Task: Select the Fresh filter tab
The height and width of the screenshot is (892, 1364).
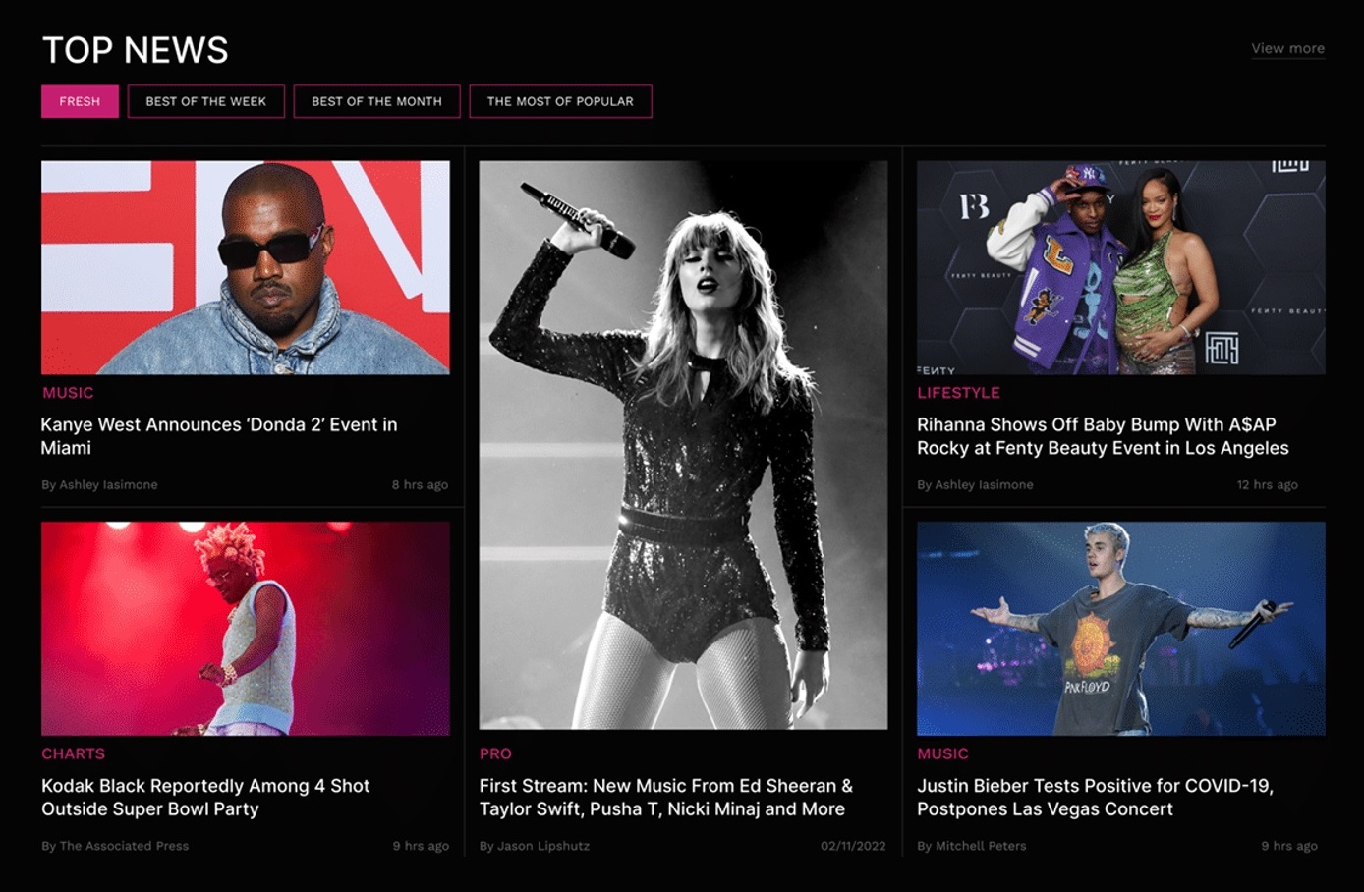Action: pos(80,101)
